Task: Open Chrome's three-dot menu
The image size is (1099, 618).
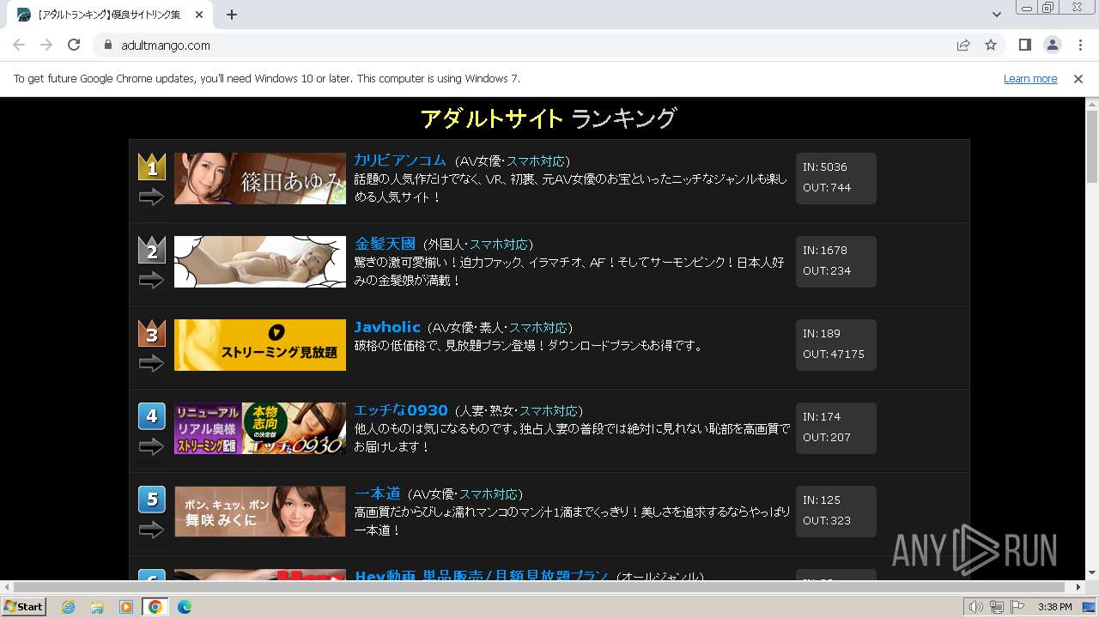Action: [x=1080, y=45]
